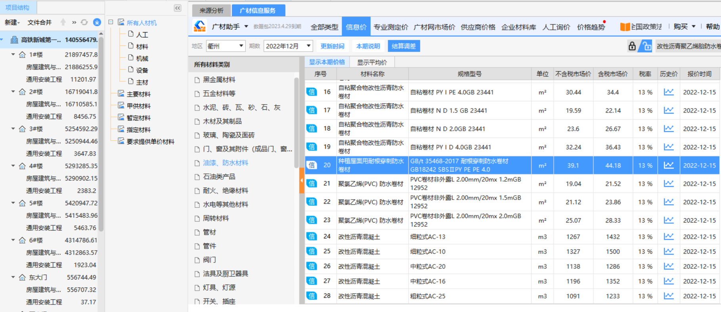The image size is (721, 312).
Task: Select the 供应商价格 tab
Action: click(x=478, y=27)
